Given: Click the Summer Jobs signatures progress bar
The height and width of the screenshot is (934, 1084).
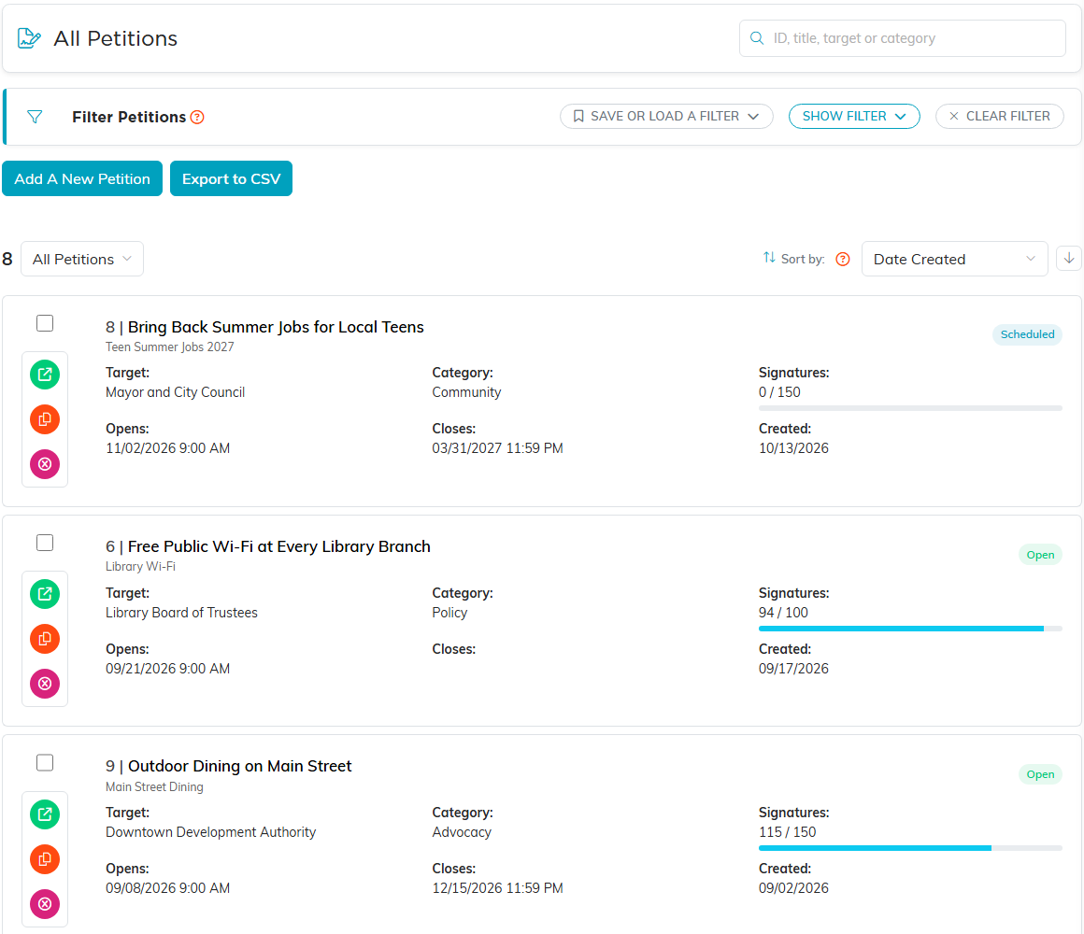Looking at the screenshot, I should (910, 408).
